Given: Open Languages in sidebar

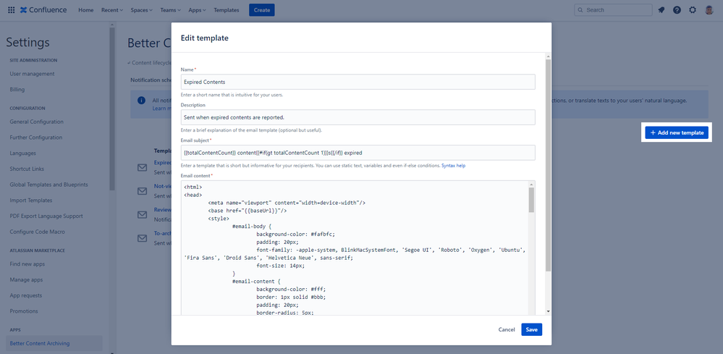Looking at the screenshot, I should [22, 153].
